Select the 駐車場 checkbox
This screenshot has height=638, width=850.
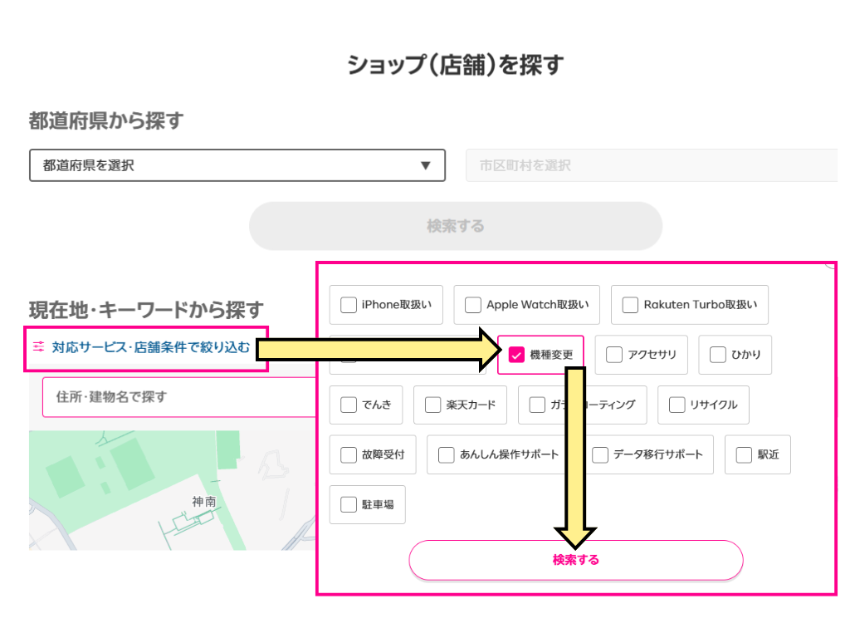[349, 505]
